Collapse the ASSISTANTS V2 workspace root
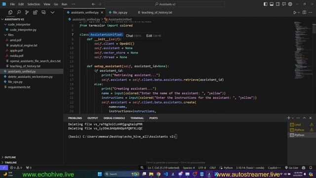Viewport: 316px width, 178px height. pos(2,19)
